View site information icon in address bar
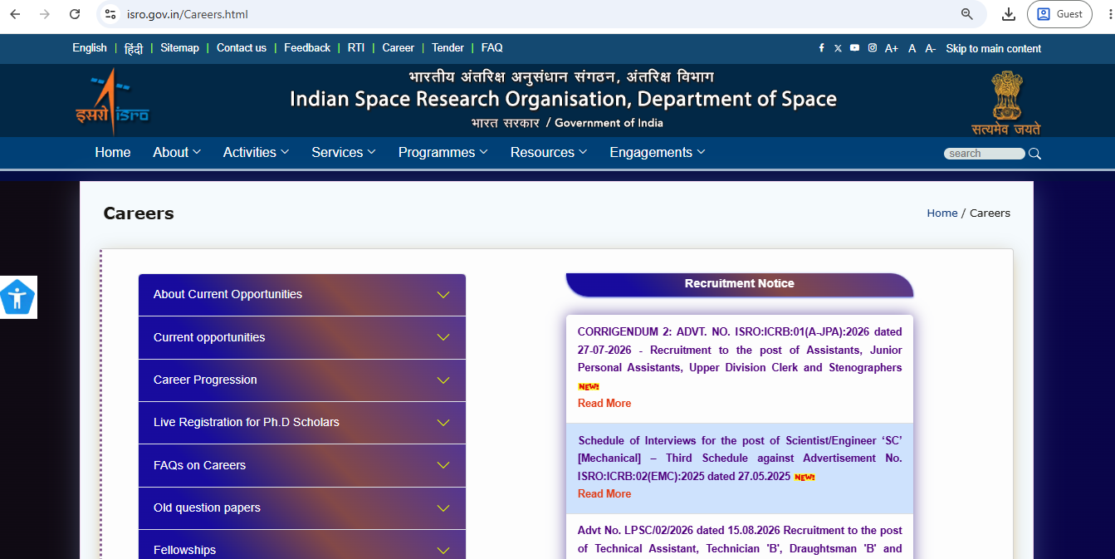This screenshot has width=1115, height=559. click(110, 14)
